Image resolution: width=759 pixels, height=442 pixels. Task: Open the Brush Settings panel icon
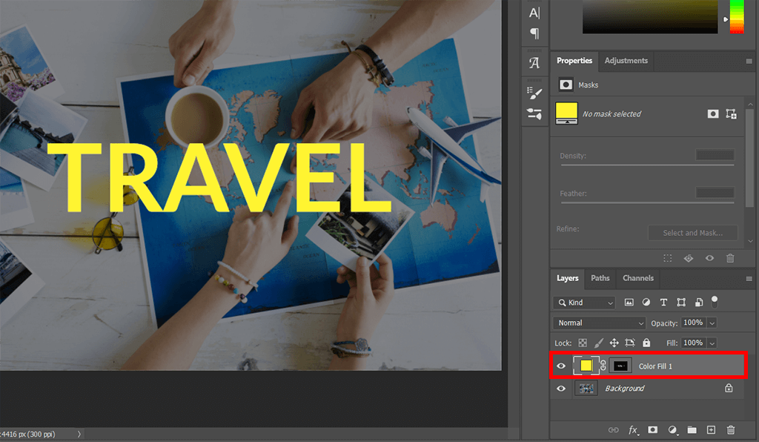(x=534, y=93)
